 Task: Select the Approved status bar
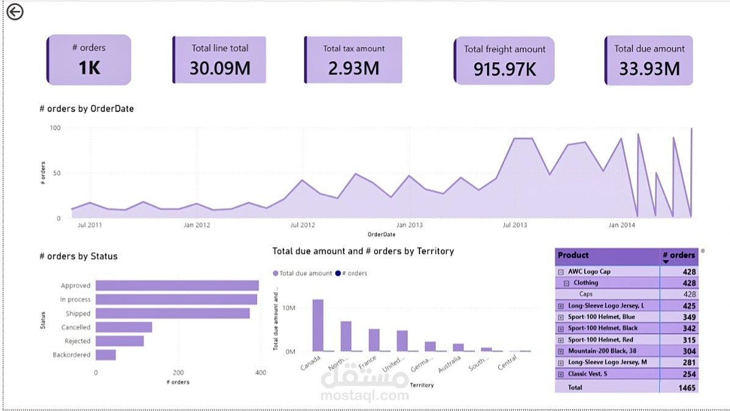[177, 285]
